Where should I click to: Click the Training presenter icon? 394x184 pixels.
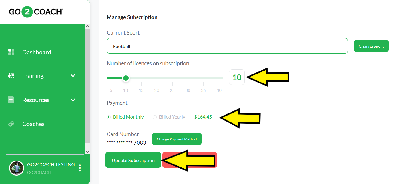(11, 76)
